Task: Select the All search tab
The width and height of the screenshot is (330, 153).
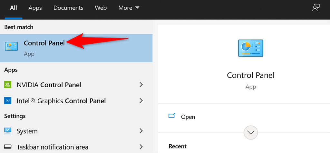Action: 13,8
